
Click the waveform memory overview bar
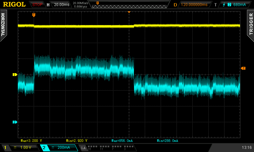coord(129,6)
